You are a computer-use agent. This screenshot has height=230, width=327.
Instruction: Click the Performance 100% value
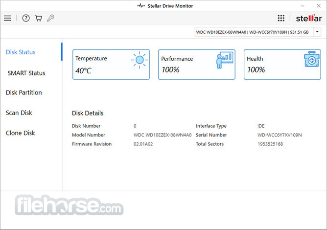tap(170, 69)
